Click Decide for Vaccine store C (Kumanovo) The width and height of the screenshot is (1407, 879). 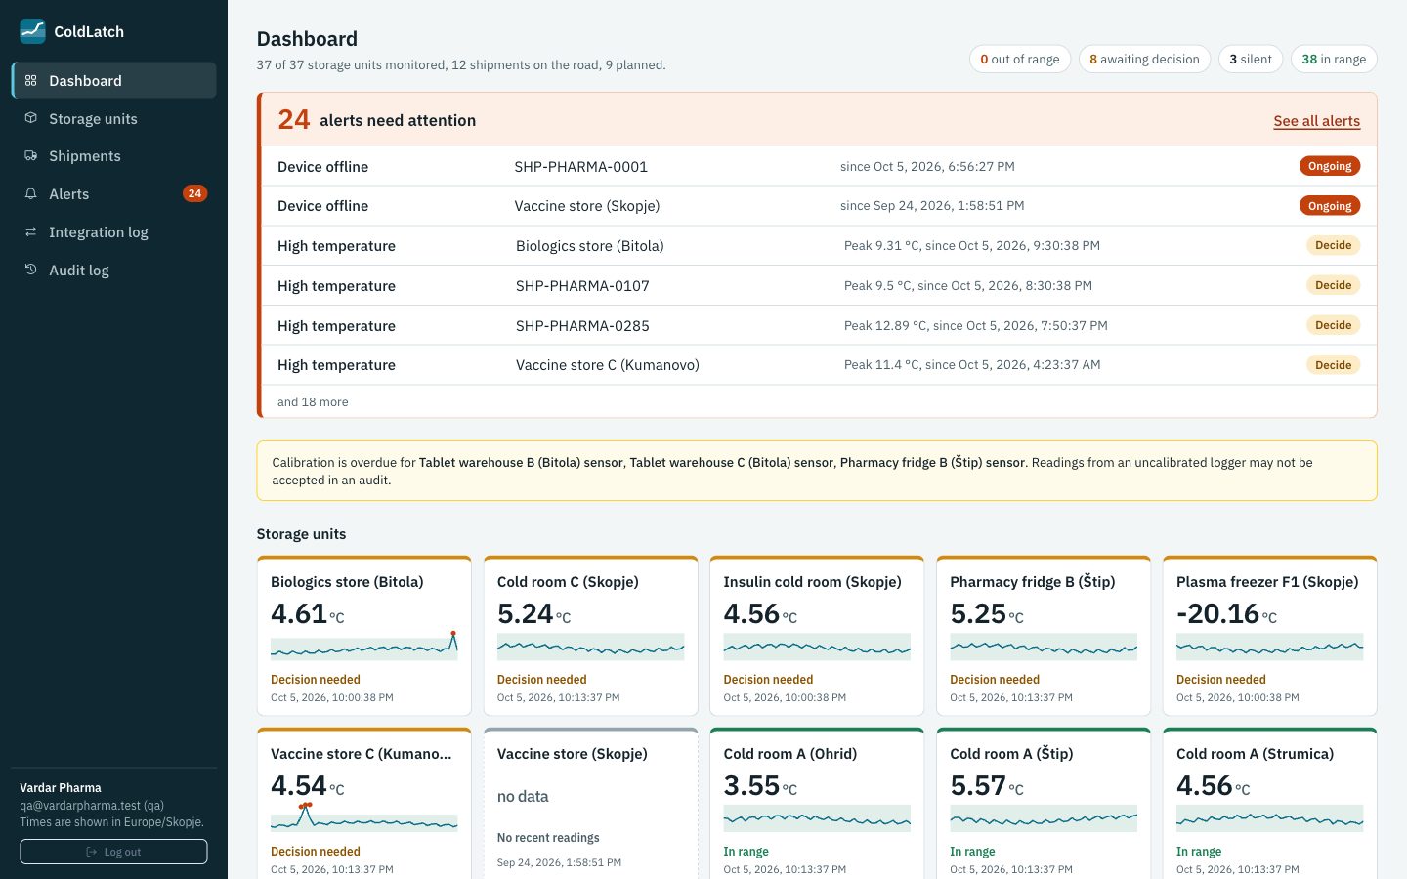pos(1333,365)
